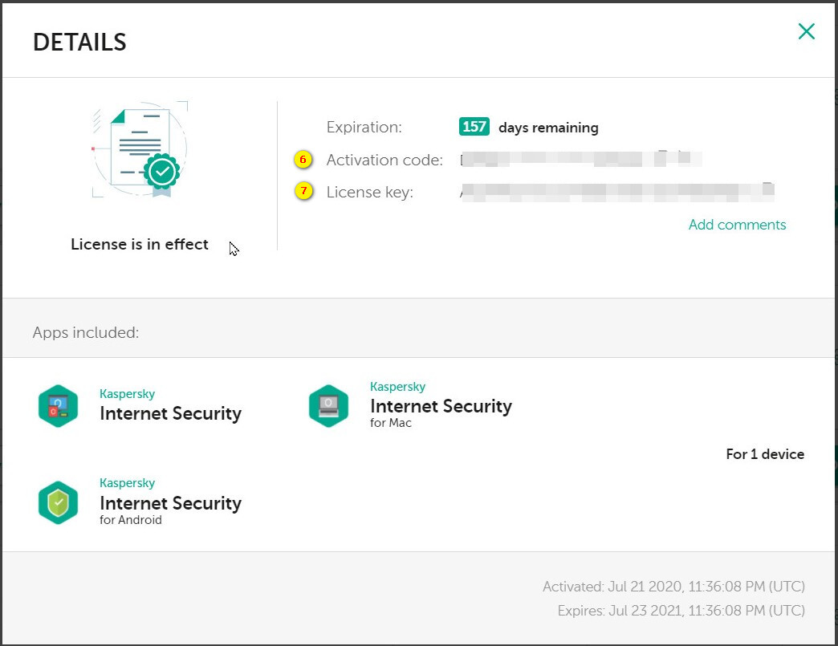Click the Internet Security for Mac title
The height and width of the screenshot is (646, 838).
pyautogui.click(x=441, y=406)
